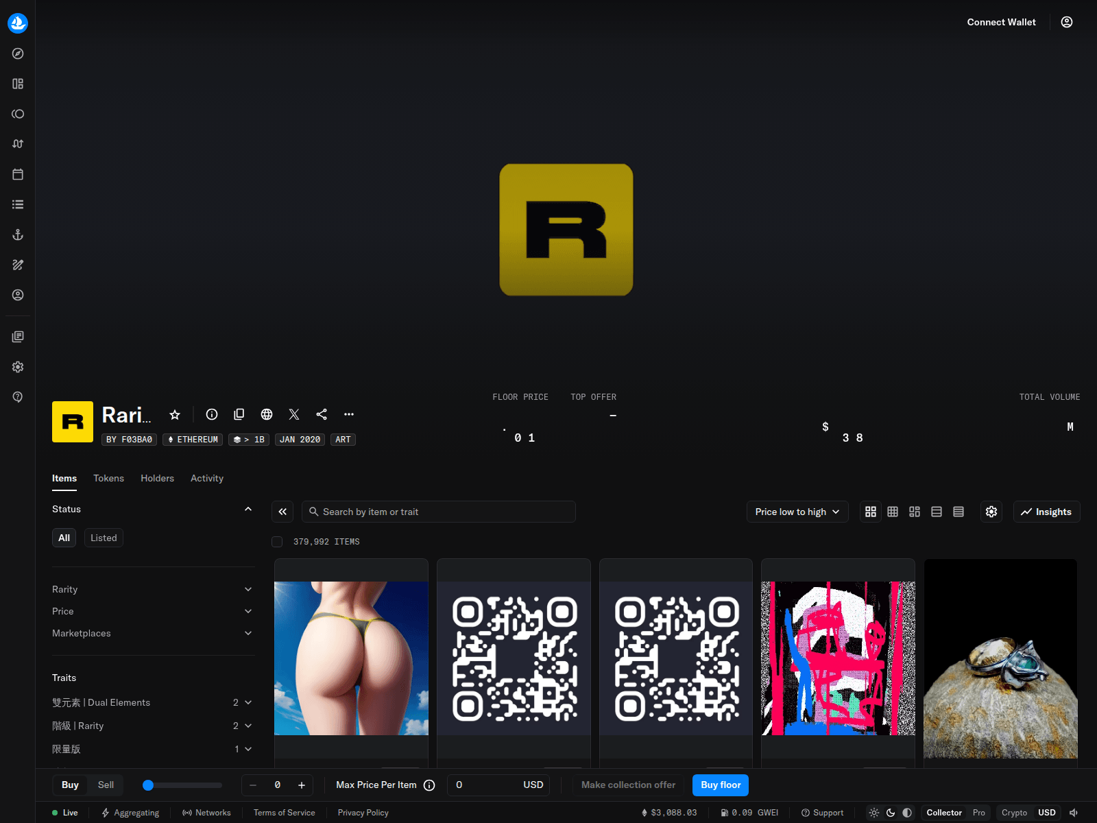The height and width of the screenshot is (823, 1097).
Task: Show collection info with the circled i icon
Action: point(212,414)
